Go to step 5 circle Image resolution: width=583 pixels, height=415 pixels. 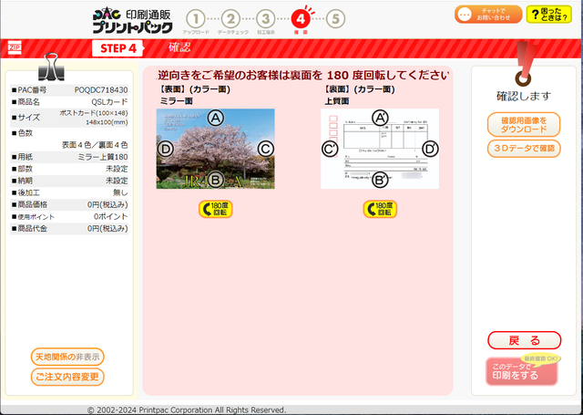tap(335, 18)
